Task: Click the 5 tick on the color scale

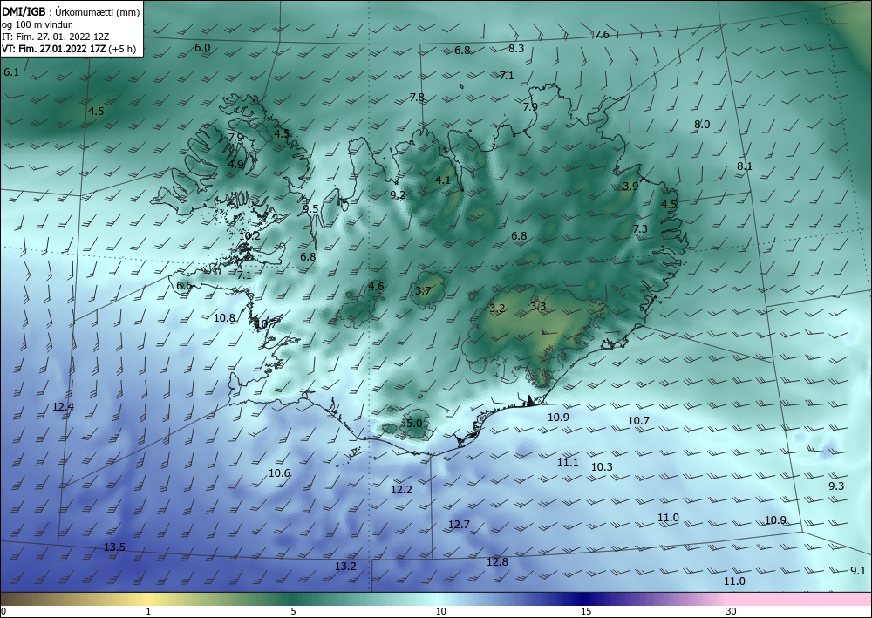Action: click(x=293, y=612)
